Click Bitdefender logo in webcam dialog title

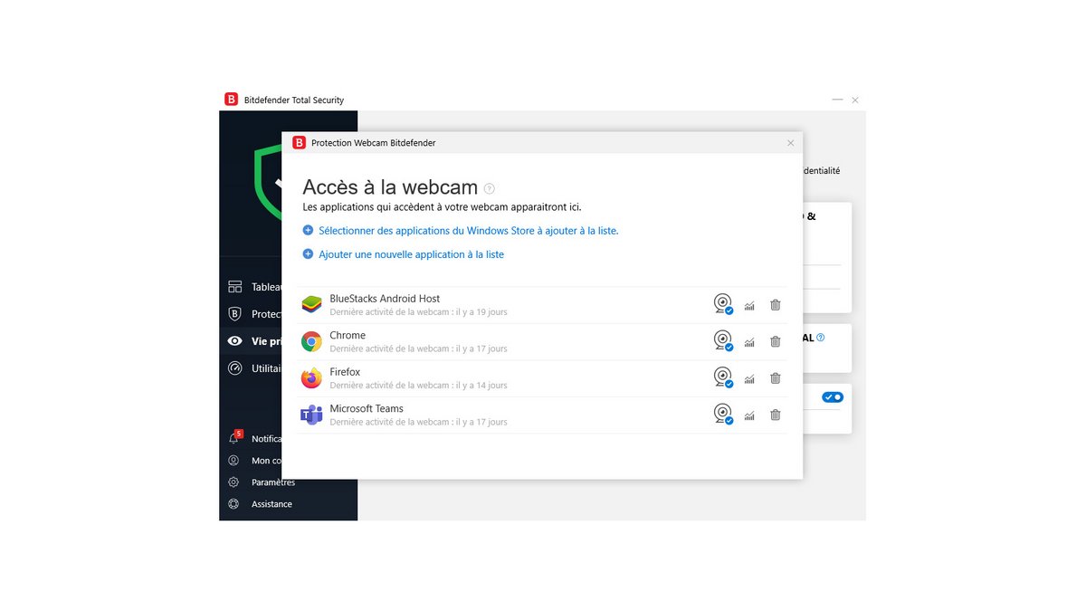tap(299, 142)
